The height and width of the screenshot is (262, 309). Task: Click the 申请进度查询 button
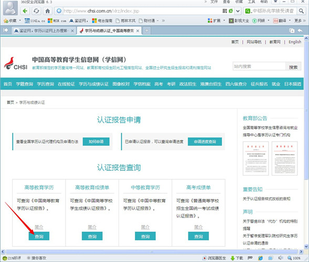(205, 141)
